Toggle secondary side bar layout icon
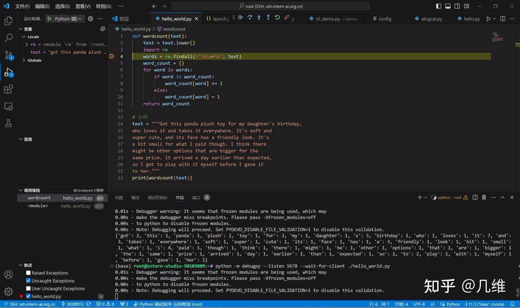This screenshot has height=308, width=520. click(457, 6)
